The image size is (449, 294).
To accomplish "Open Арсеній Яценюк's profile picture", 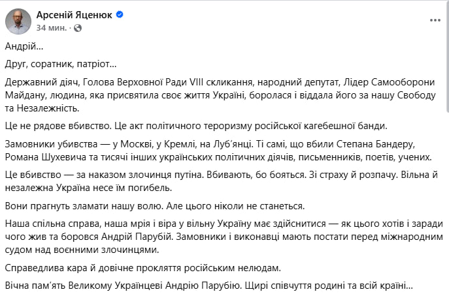I will [18, 22].
